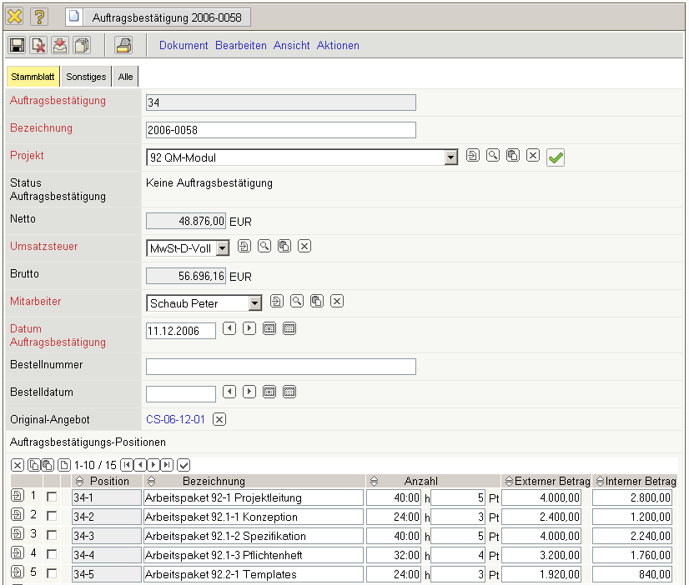
Task: Check the box for row 34-5 Templates
Action: (x=52, y=574)
